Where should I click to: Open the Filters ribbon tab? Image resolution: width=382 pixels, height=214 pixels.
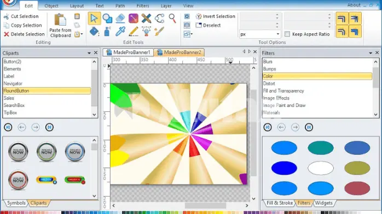click(143, 6)
